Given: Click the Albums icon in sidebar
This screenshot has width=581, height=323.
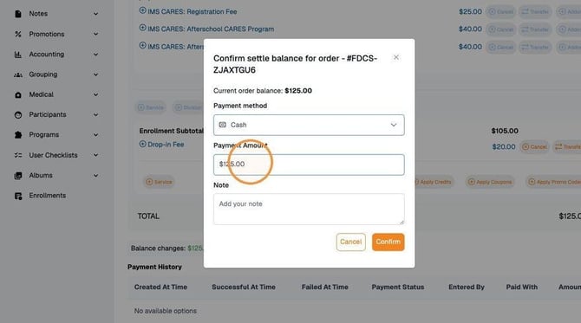Looking at the screenshot, I should 18,176.
